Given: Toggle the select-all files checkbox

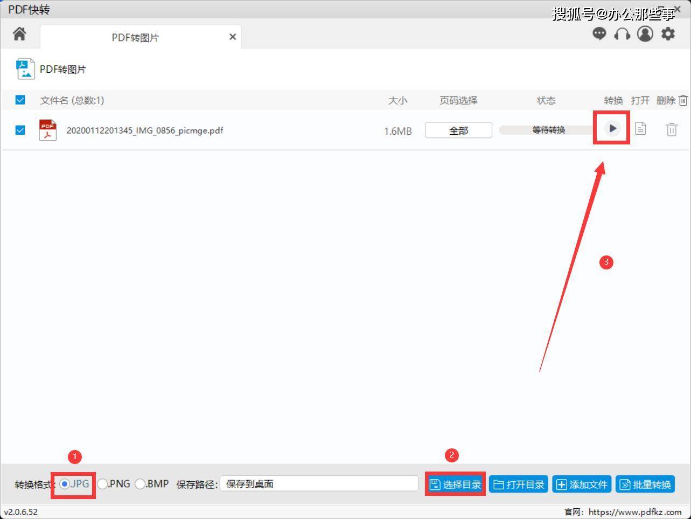Looking at the screenshot, I should (20, 100).
